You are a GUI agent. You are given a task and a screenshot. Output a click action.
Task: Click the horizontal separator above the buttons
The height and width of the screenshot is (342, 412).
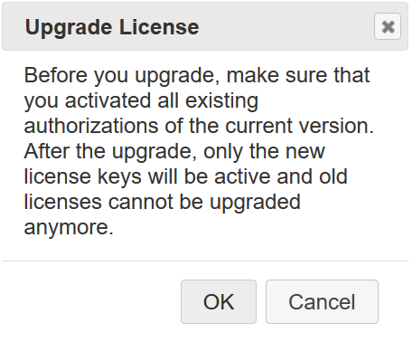pyautogui.click(x=205, y=261)
